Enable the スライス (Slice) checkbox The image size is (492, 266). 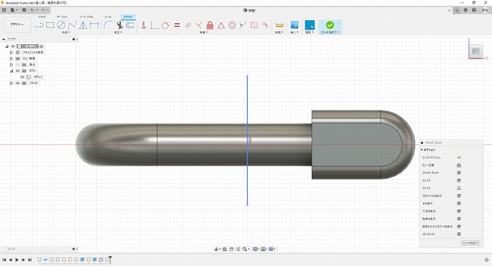point(459,189)
